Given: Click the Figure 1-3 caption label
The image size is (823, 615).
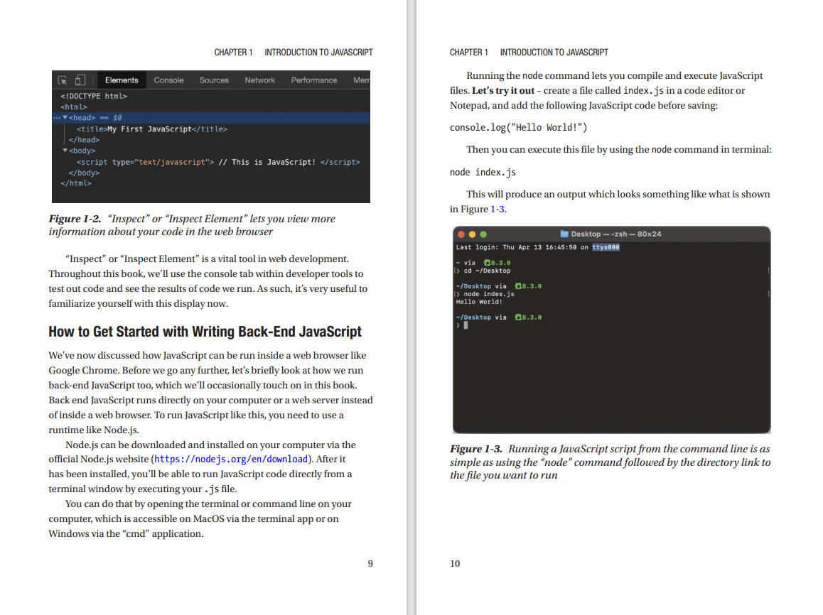Looking at the screenshot, I should (476, 449).
